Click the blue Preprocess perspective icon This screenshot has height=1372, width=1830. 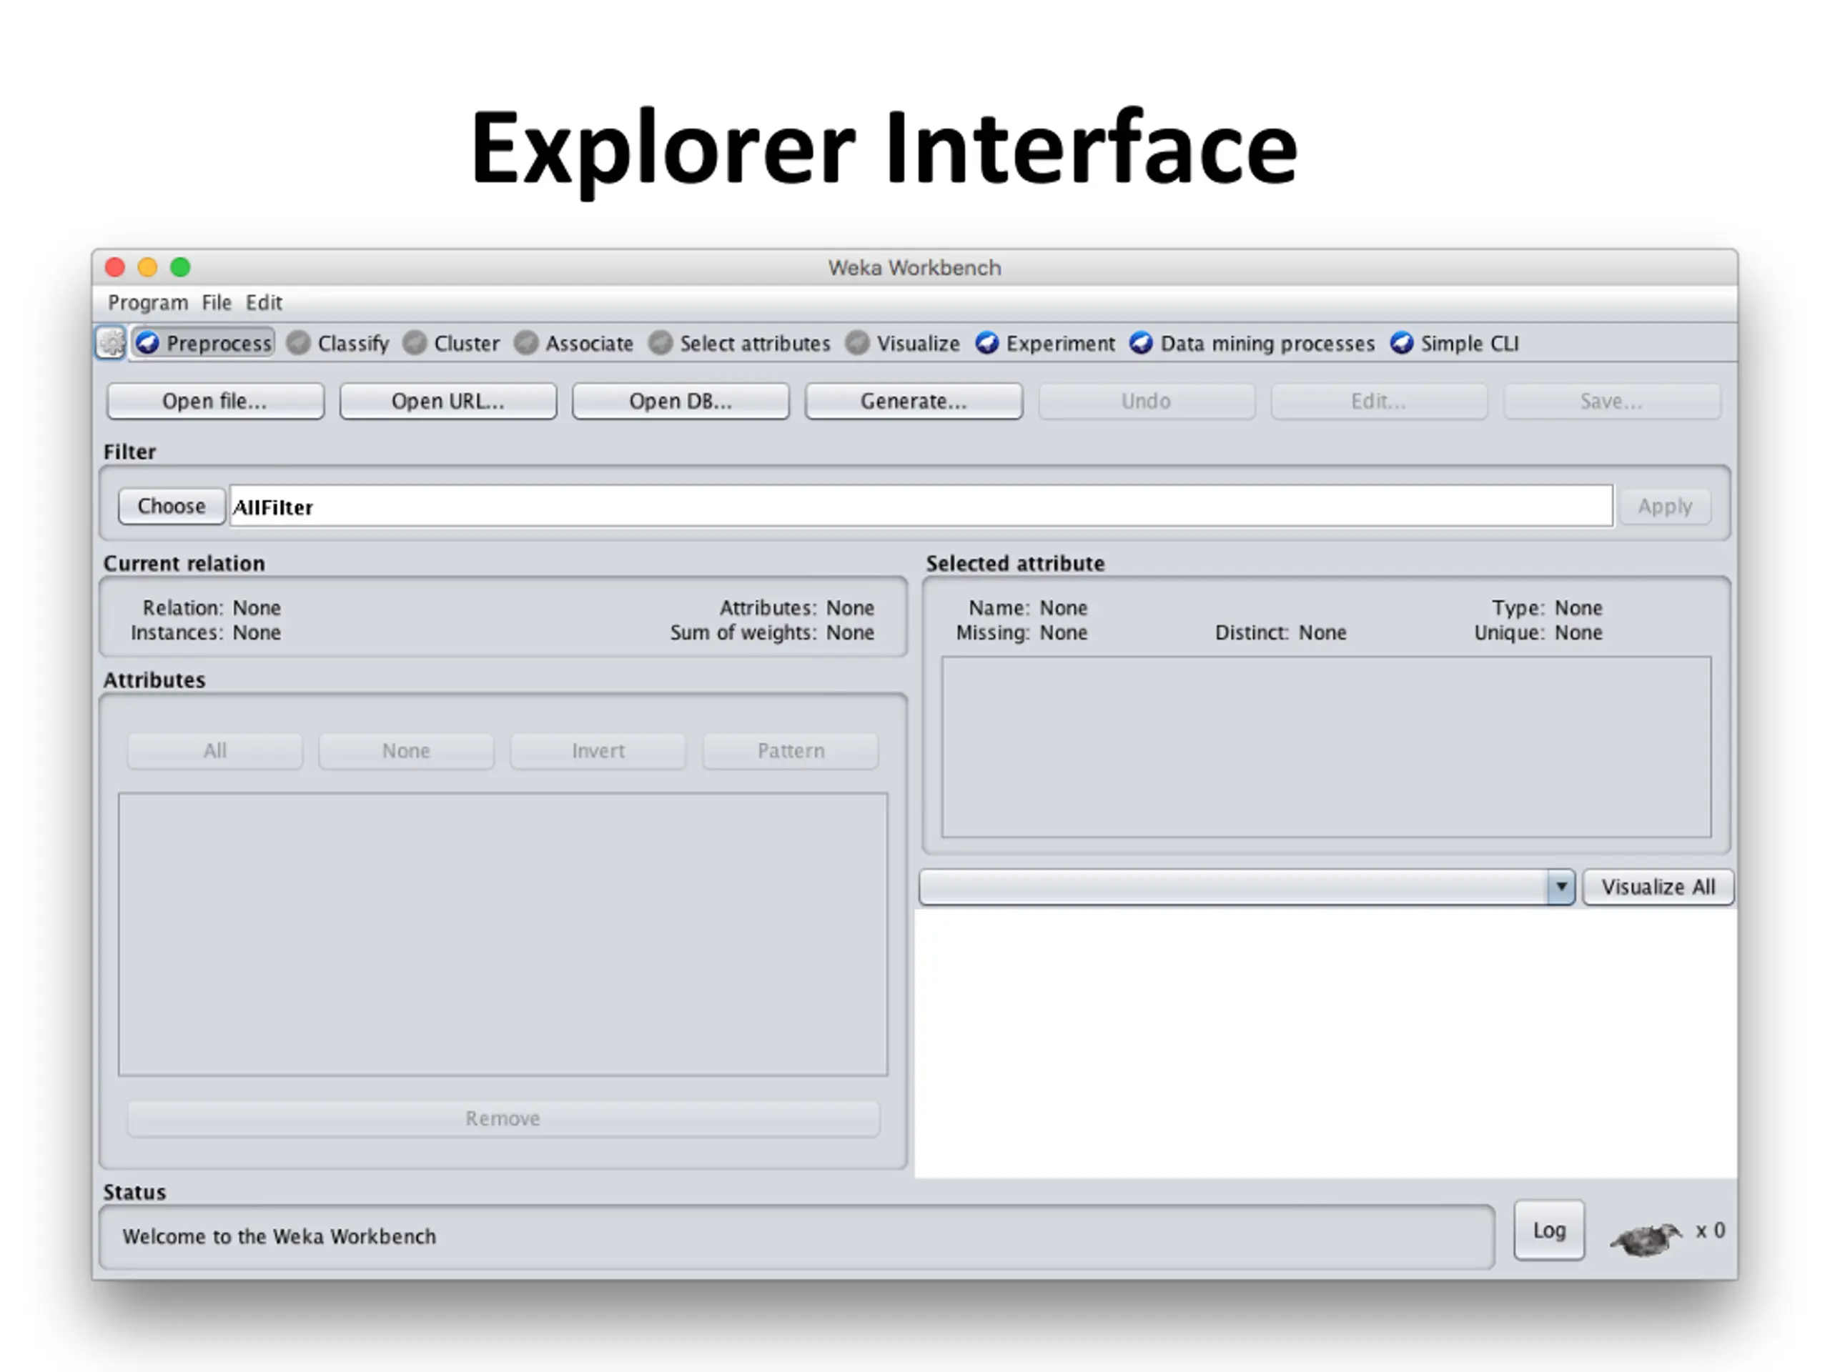tap(147, 342)
